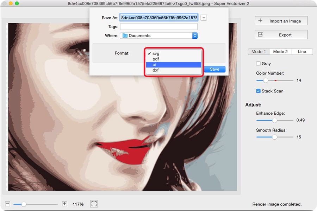The image size is (317, 211).
Task: Click the blue stepper arrows on Where selector
Action: (x=195, y=36)
